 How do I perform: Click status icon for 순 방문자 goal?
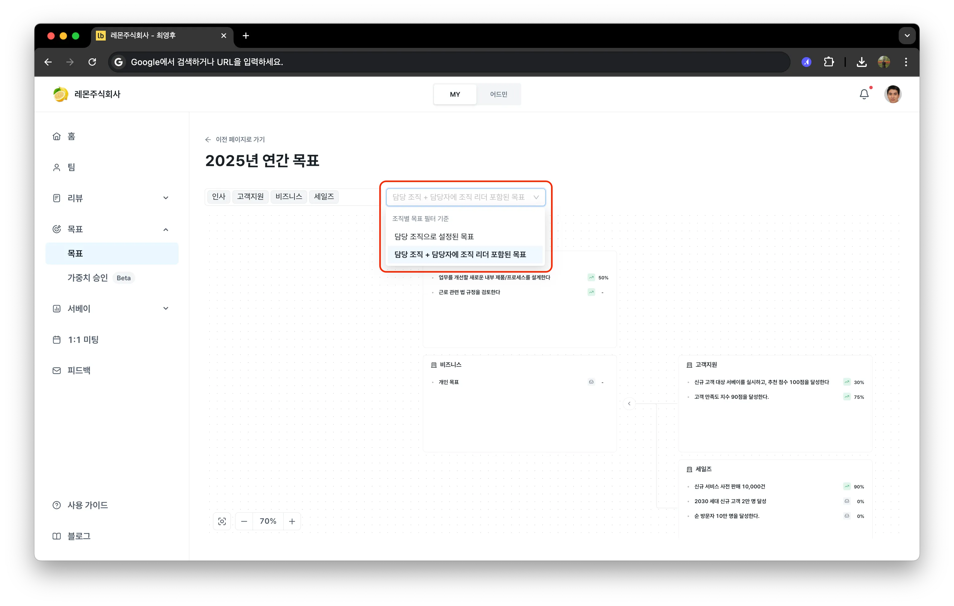tap(847, 516)
